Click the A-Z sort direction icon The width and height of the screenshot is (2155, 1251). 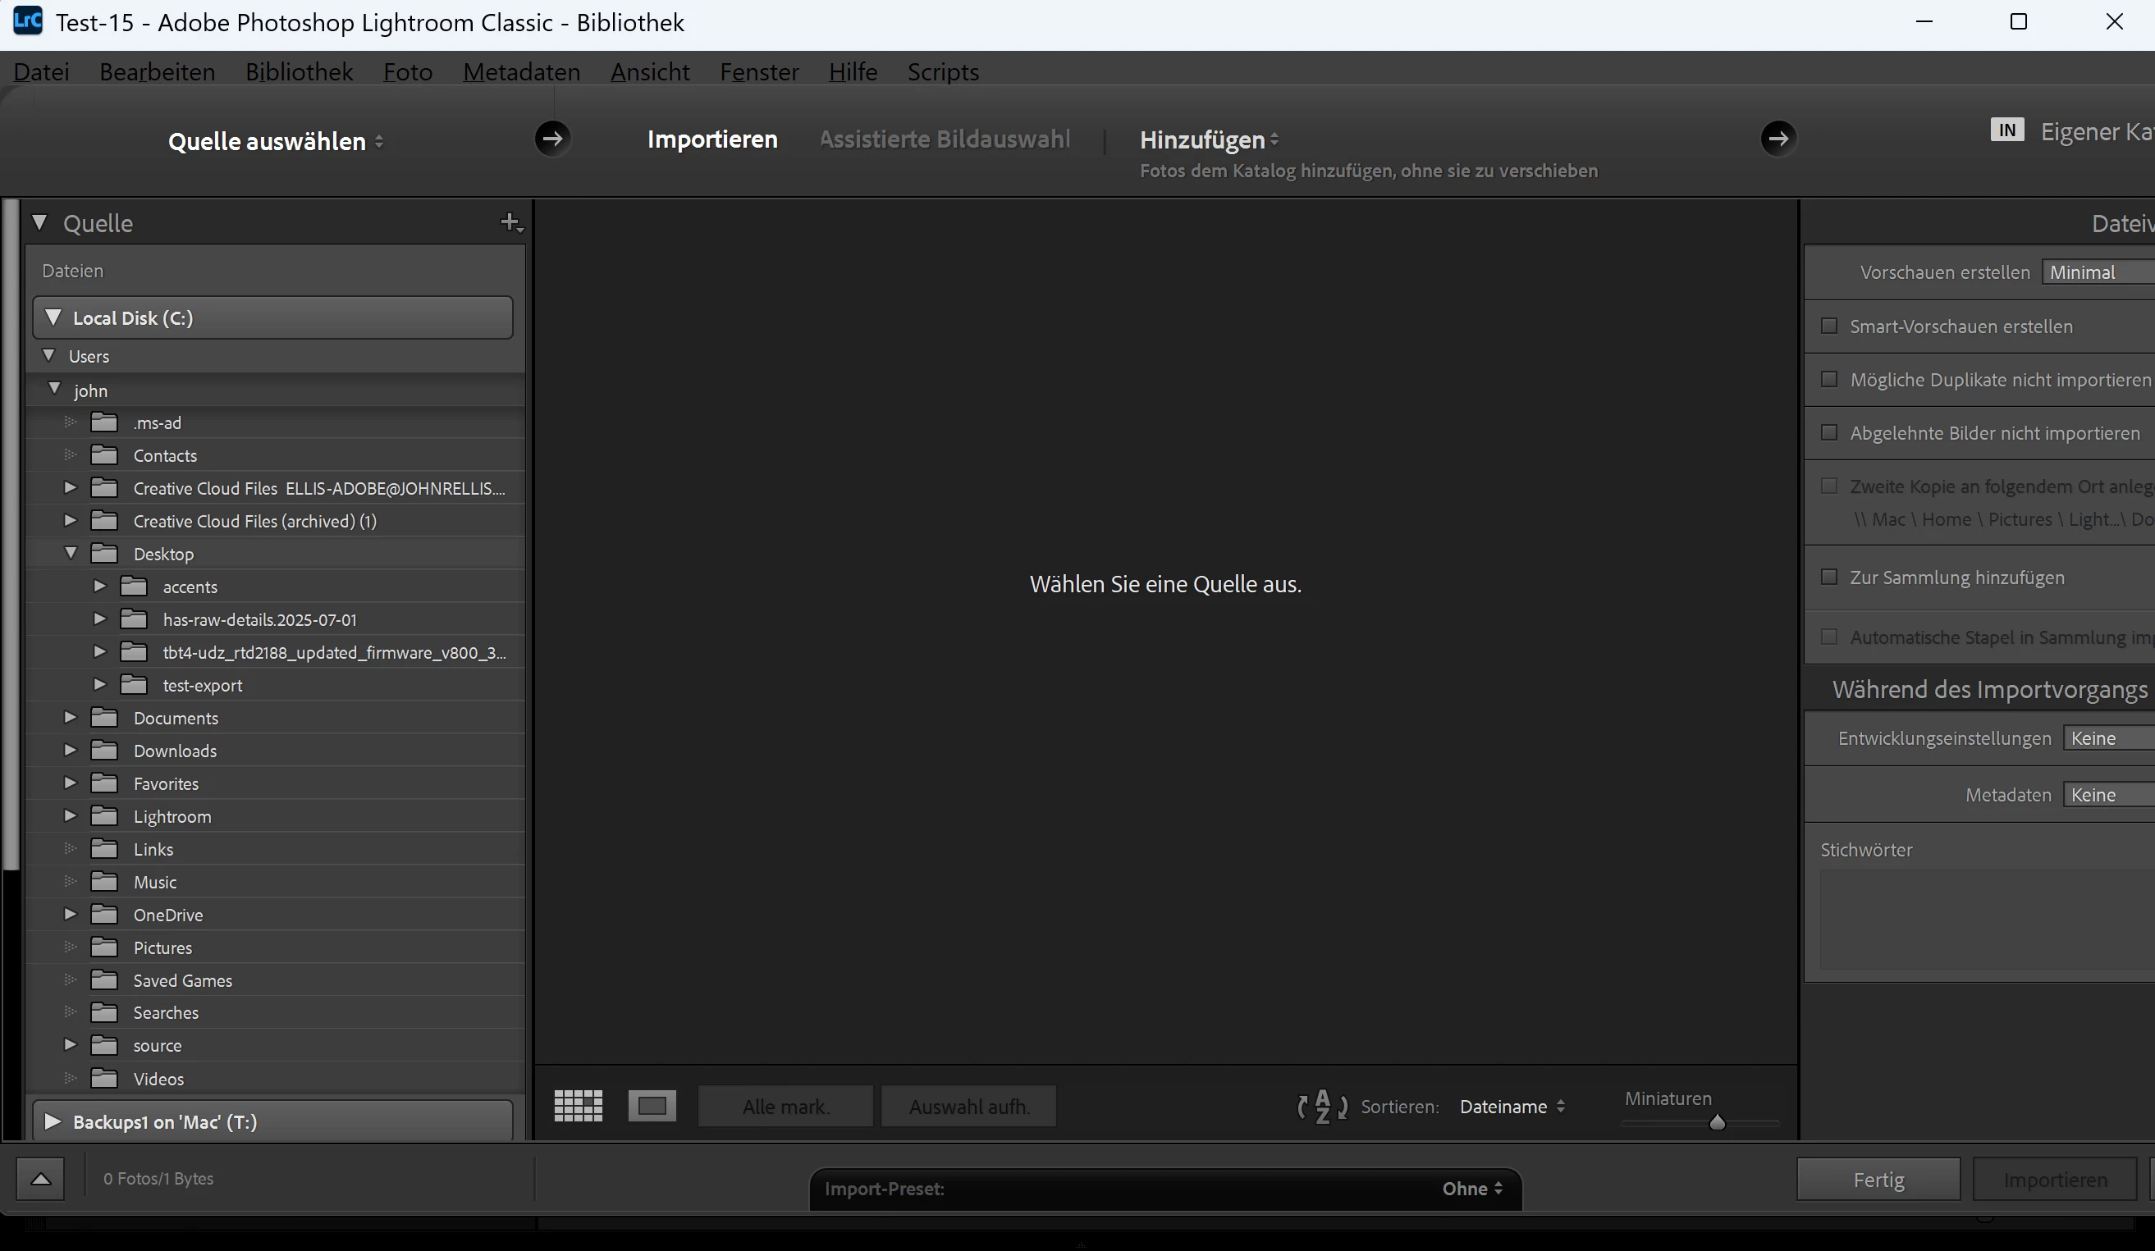1322,1107
